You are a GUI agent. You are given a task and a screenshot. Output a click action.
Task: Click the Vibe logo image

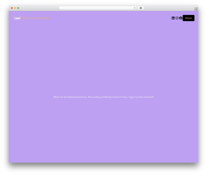(17, 18)
